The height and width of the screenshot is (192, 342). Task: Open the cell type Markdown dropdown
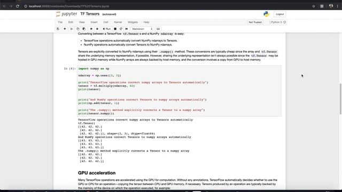(x=142, y=29)
